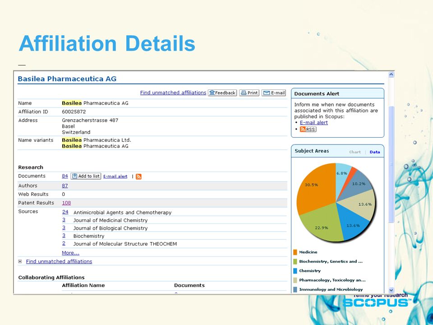This screenshot has height=325, width=433.
Task: Click the Collaborating Affiliations heading
Action: (x=51, y=278)
